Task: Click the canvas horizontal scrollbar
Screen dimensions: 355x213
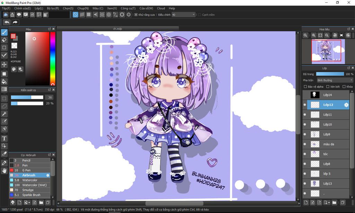Action: (174, 203)
